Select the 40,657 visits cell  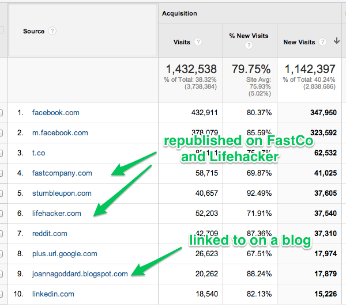206,193
